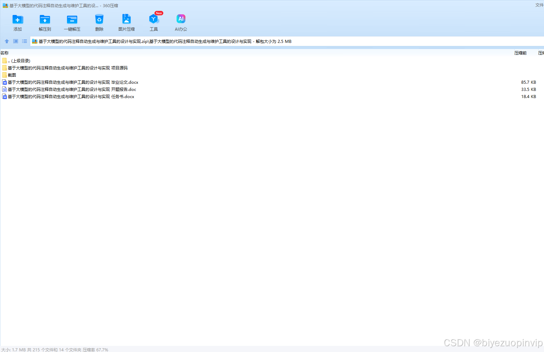Image resolution: width=544 pixels, height=352 pixels.
Task: Click the 一键解压 one-click extract icon
Action: coord(72,19)
